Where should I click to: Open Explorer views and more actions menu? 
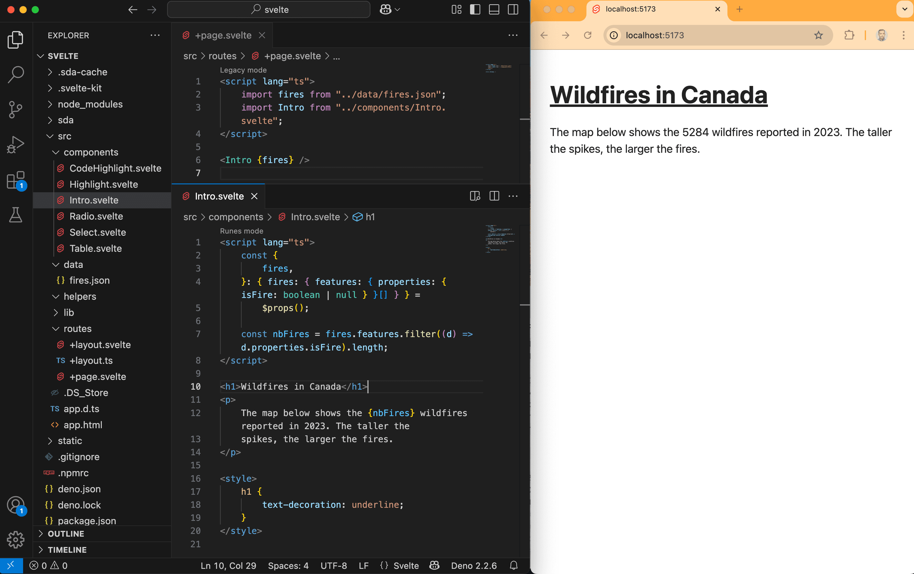pyautogui.click(x=155, y=35)
